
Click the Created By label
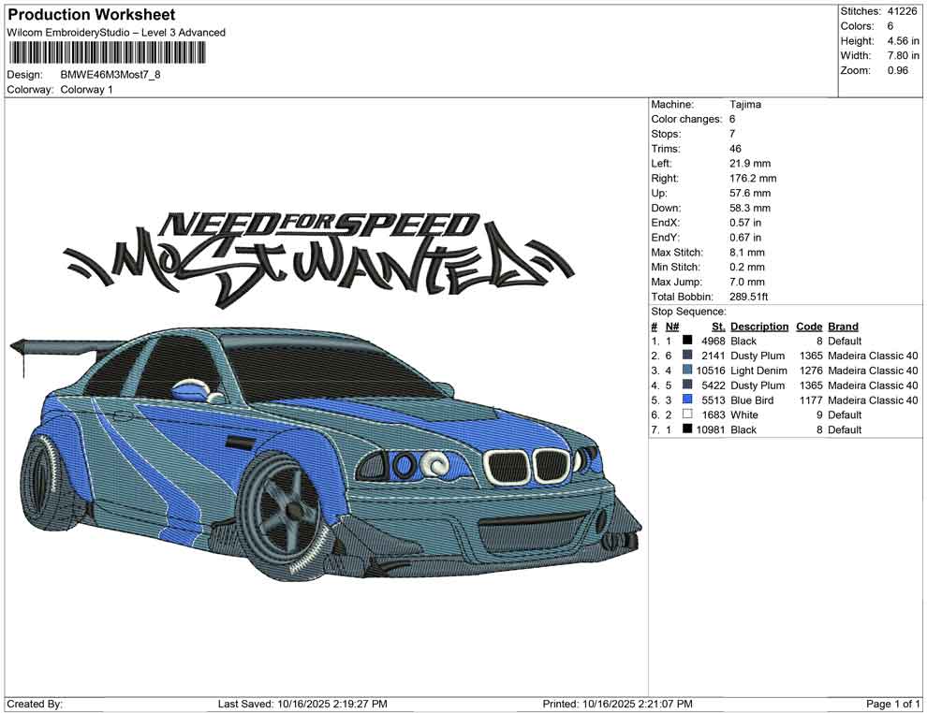click(x=35, y=704)
